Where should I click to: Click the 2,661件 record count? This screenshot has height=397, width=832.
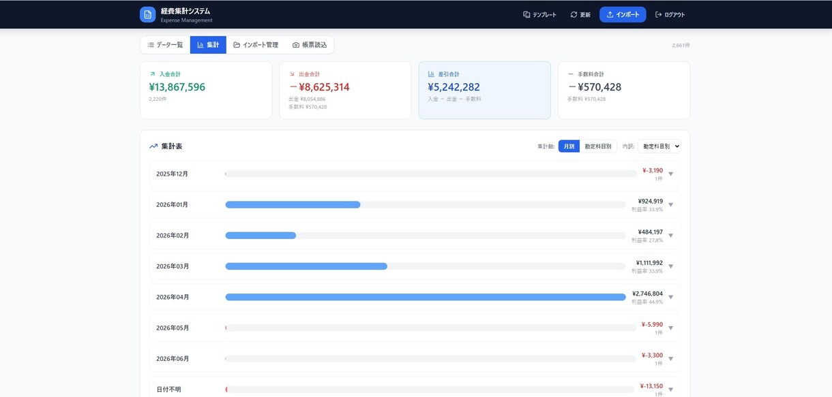681,45
